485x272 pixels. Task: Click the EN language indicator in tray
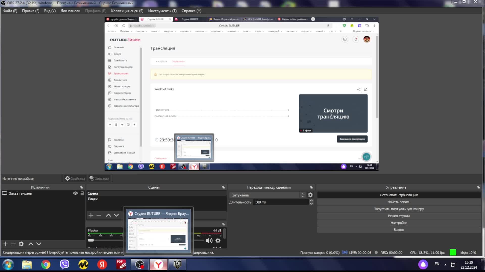437,264
